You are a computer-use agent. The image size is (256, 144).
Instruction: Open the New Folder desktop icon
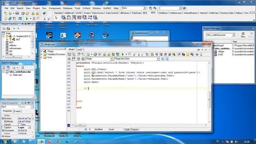[92, 25]
